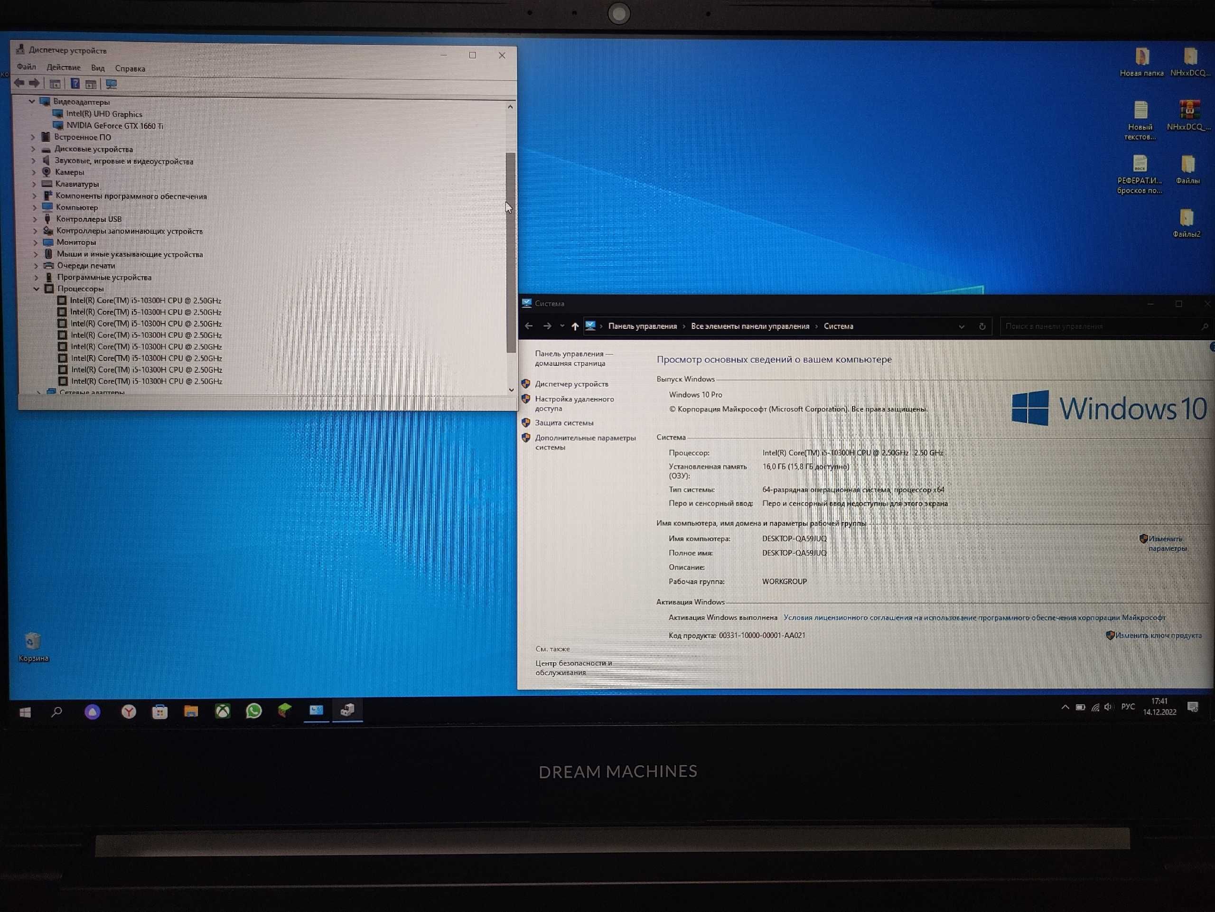
Task: Expand the Контроллеры USB node
Action: click(35, 219)
